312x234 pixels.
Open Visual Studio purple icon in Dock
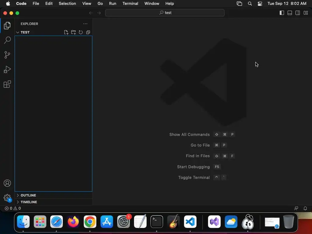[214, 222]
